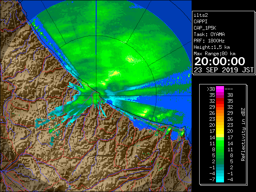The height and width of the screenshot is (192, 256).
Task: Click the 'Max Range:80 km' line
Action: (x=214, y=54)
